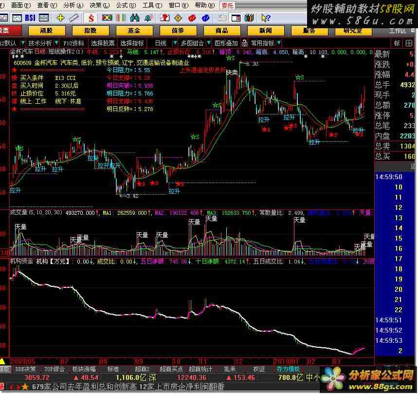
Task: Switch to the 港股 category
Action: tap(46, 31)
